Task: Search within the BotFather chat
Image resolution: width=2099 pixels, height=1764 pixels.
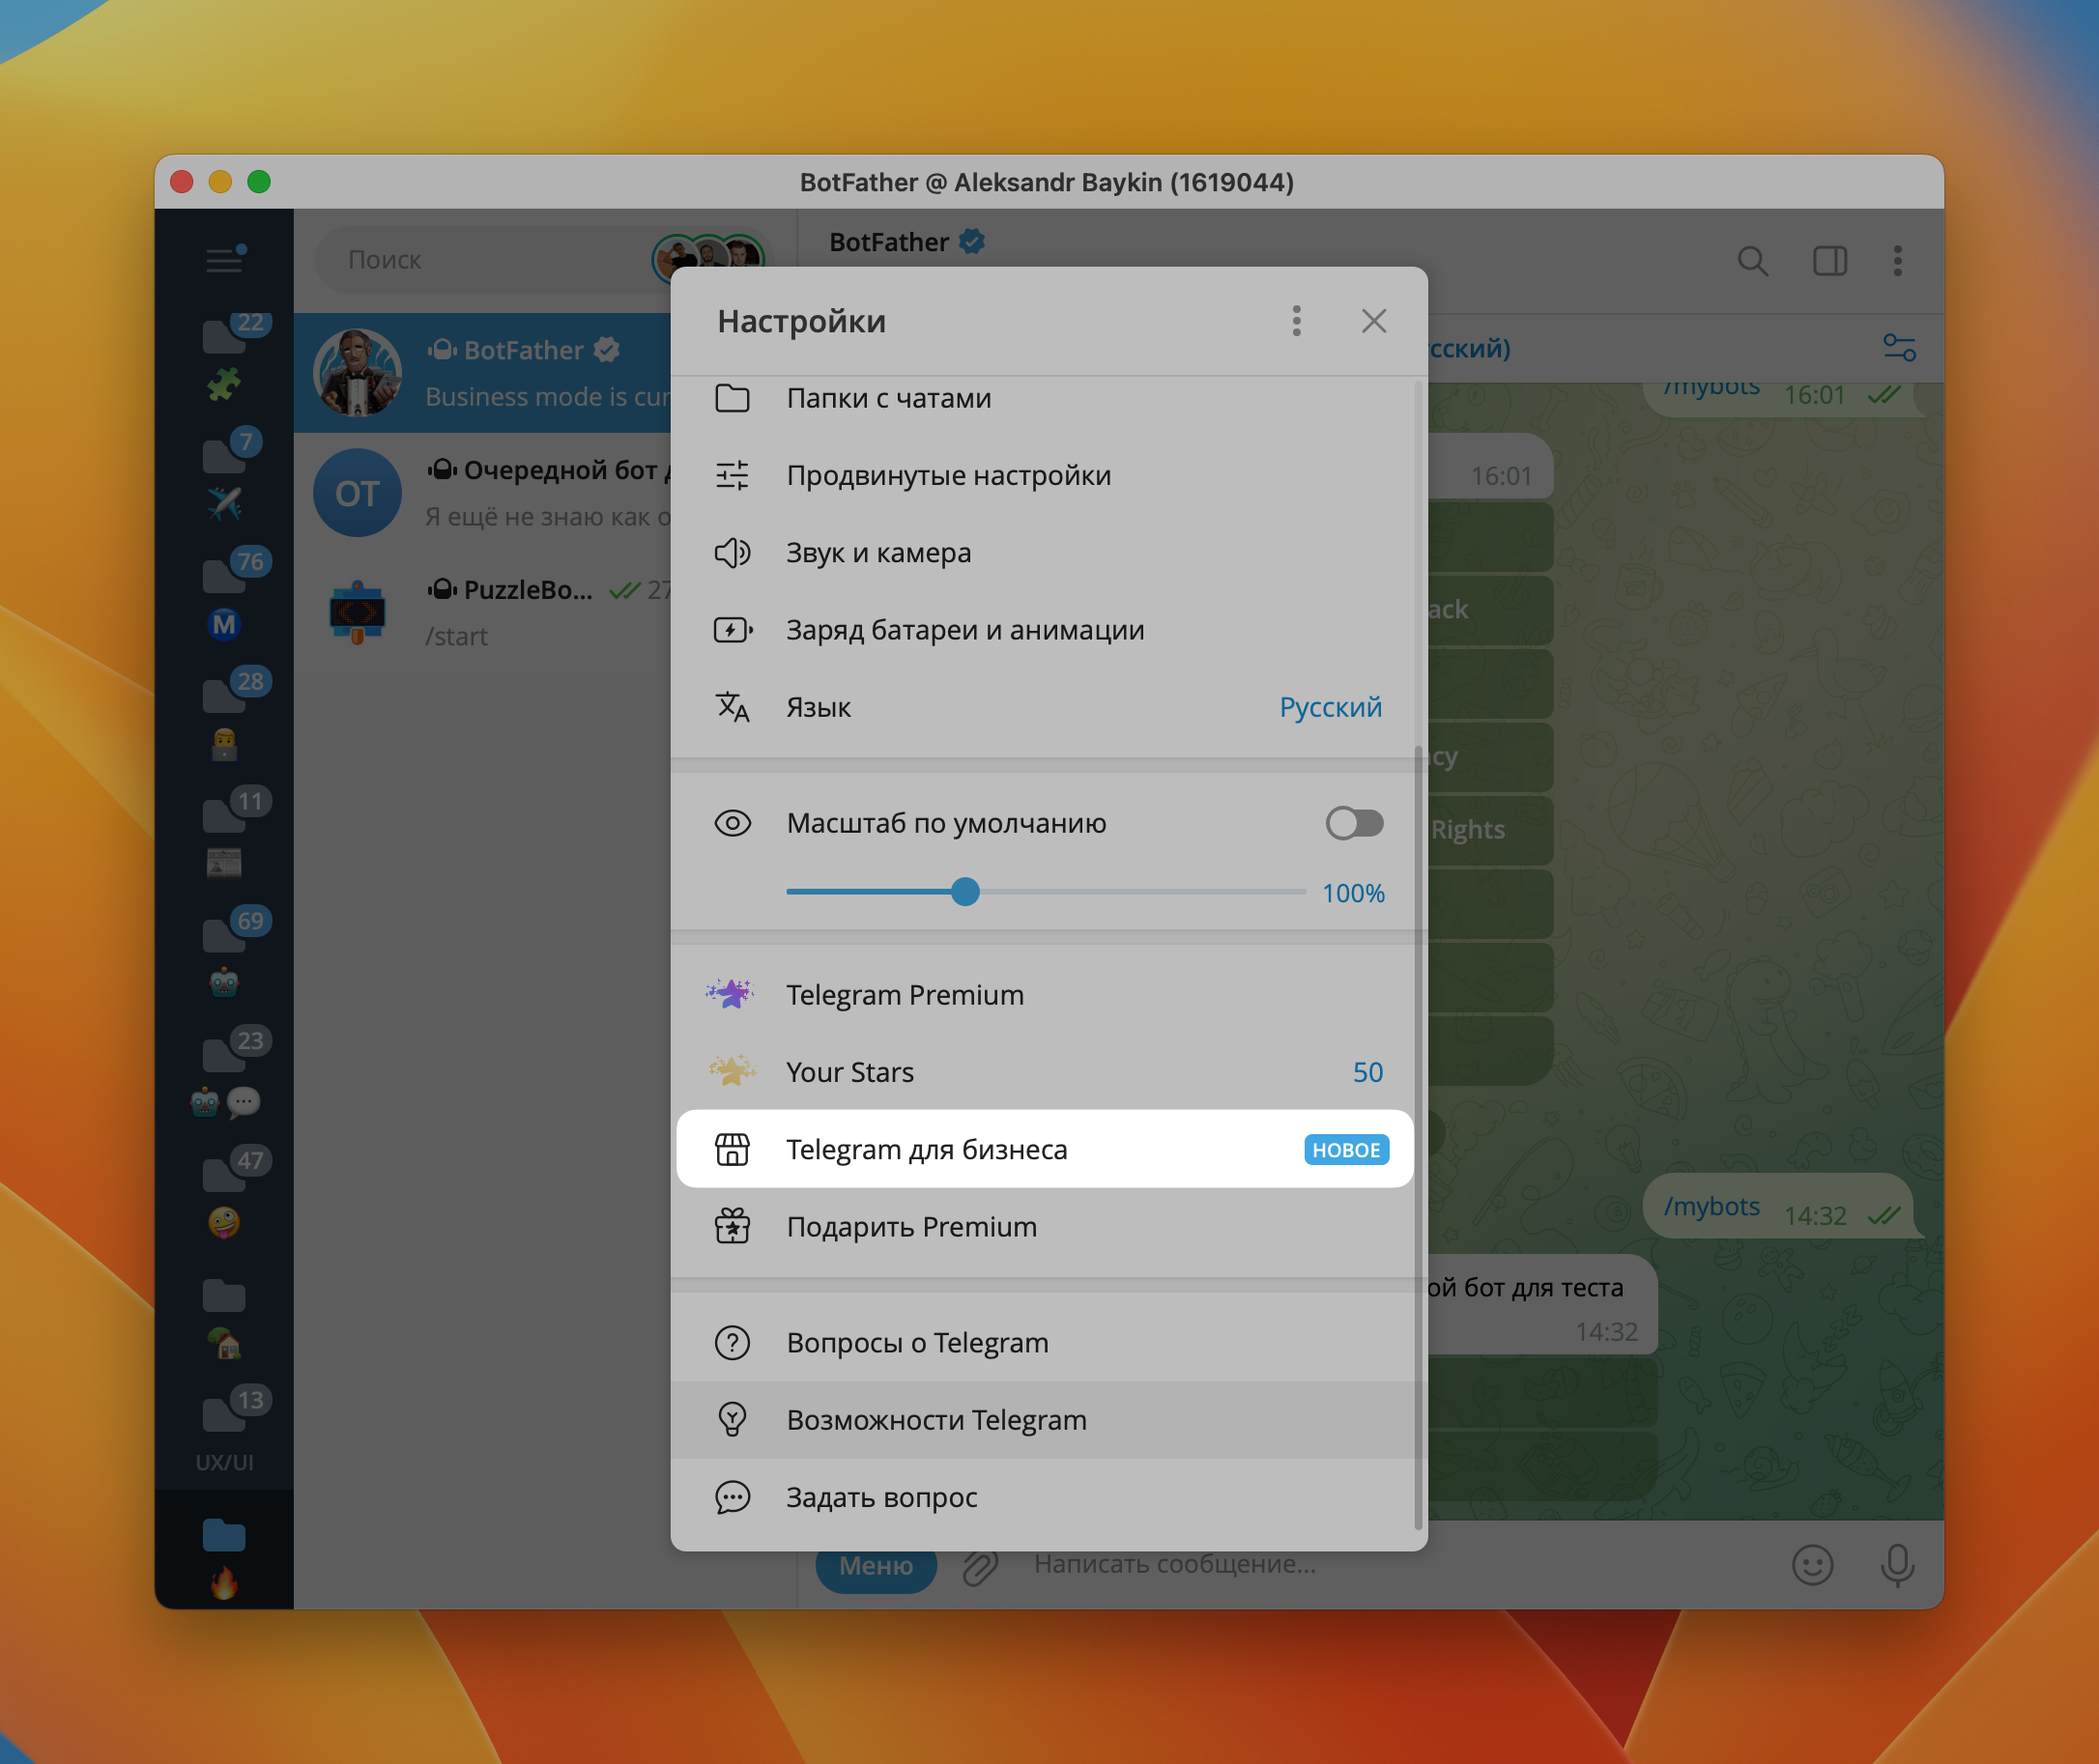Action: coord(1753,261)
